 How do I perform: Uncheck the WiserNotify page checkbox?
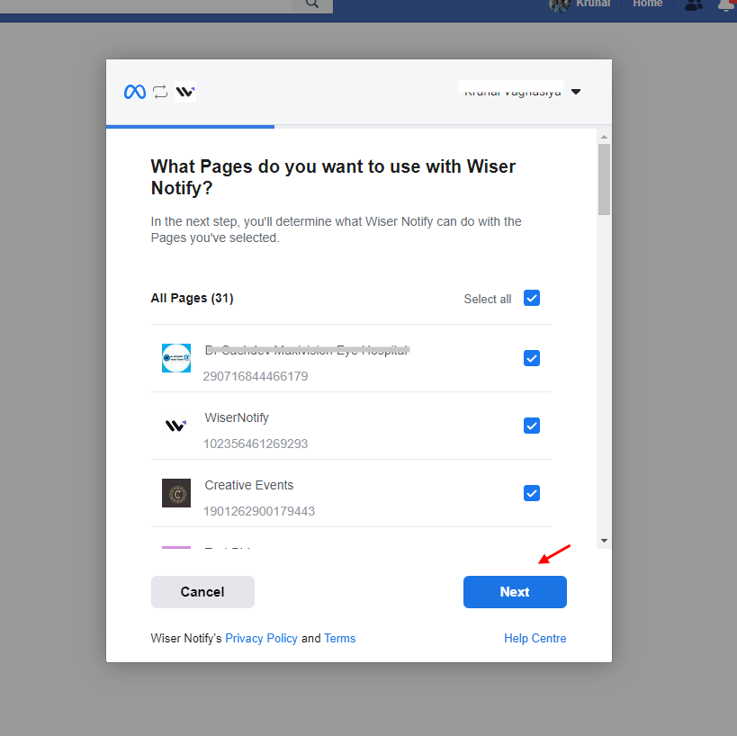click(x=532, y=426)
